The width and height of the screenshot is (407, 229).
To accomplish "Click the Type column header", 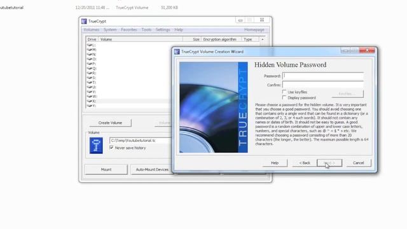I will [x=250, y=39].
